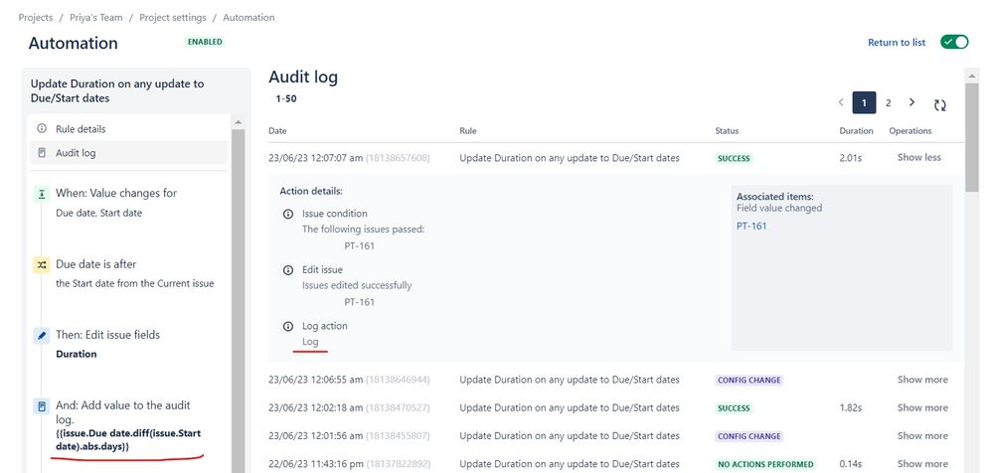Refresh the audit log with the reload icon
Screen dimensions: 993x473
click(x=939, y=105)
